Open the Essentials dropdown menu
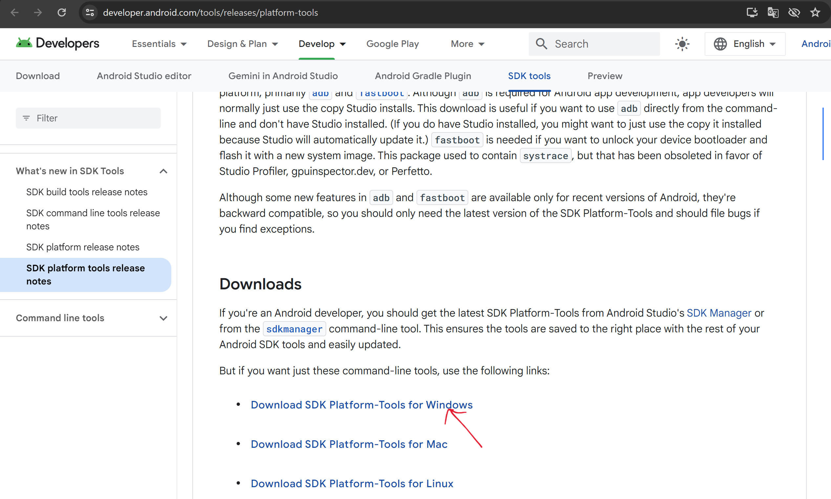The image size is (831, 499). pos(159,44)
